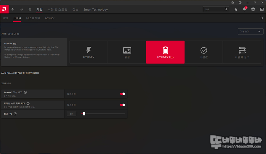Open notifications bell icon
Image resolution: width=266 pixels, height=154 pixels.
click(244, 9)
